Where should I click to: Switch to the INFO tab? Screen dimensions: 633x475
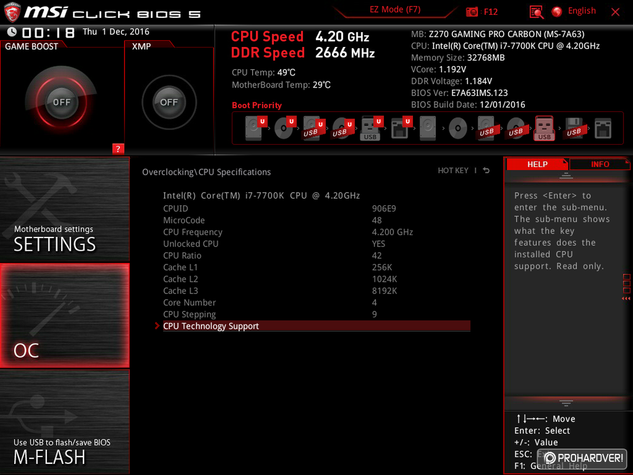coord(600,164)
